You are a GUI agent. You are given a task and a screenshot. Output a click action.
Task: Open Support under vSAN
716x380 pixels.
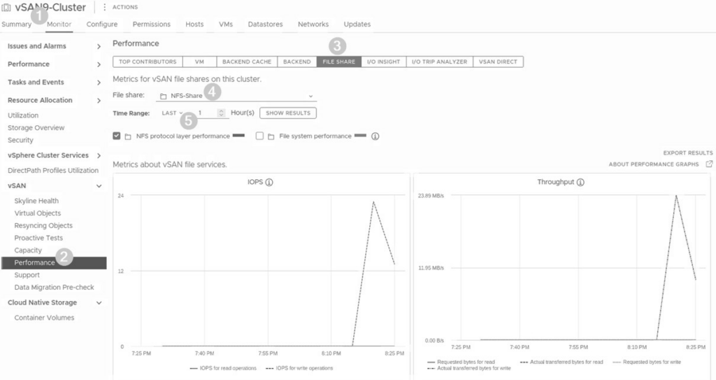(x=27, y=275)
